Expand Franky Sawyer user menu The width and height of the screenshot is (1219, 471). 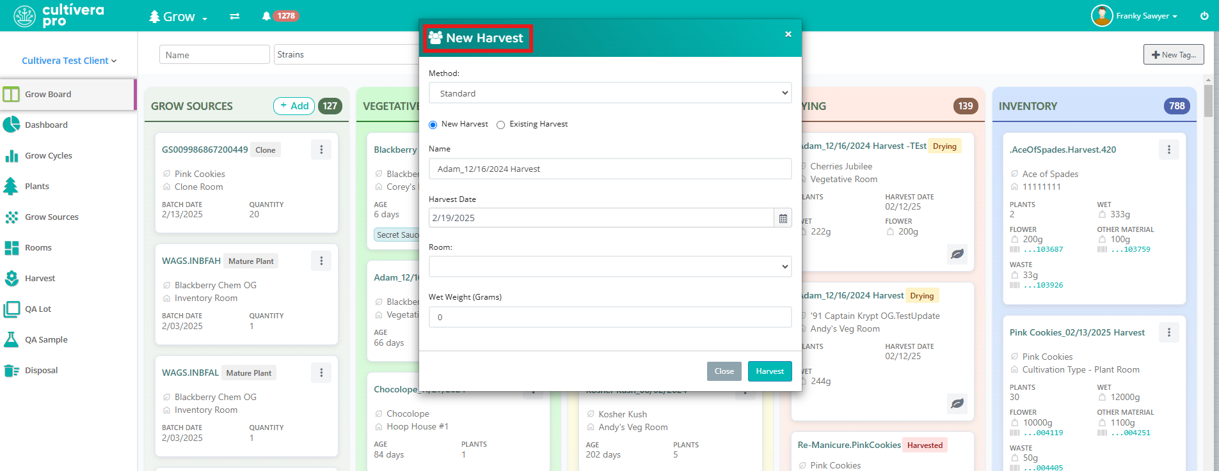(x=1146, y=16)
